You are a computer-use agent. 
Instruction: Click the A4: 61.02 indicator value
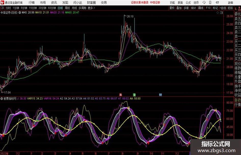click(x=88, y=98)
